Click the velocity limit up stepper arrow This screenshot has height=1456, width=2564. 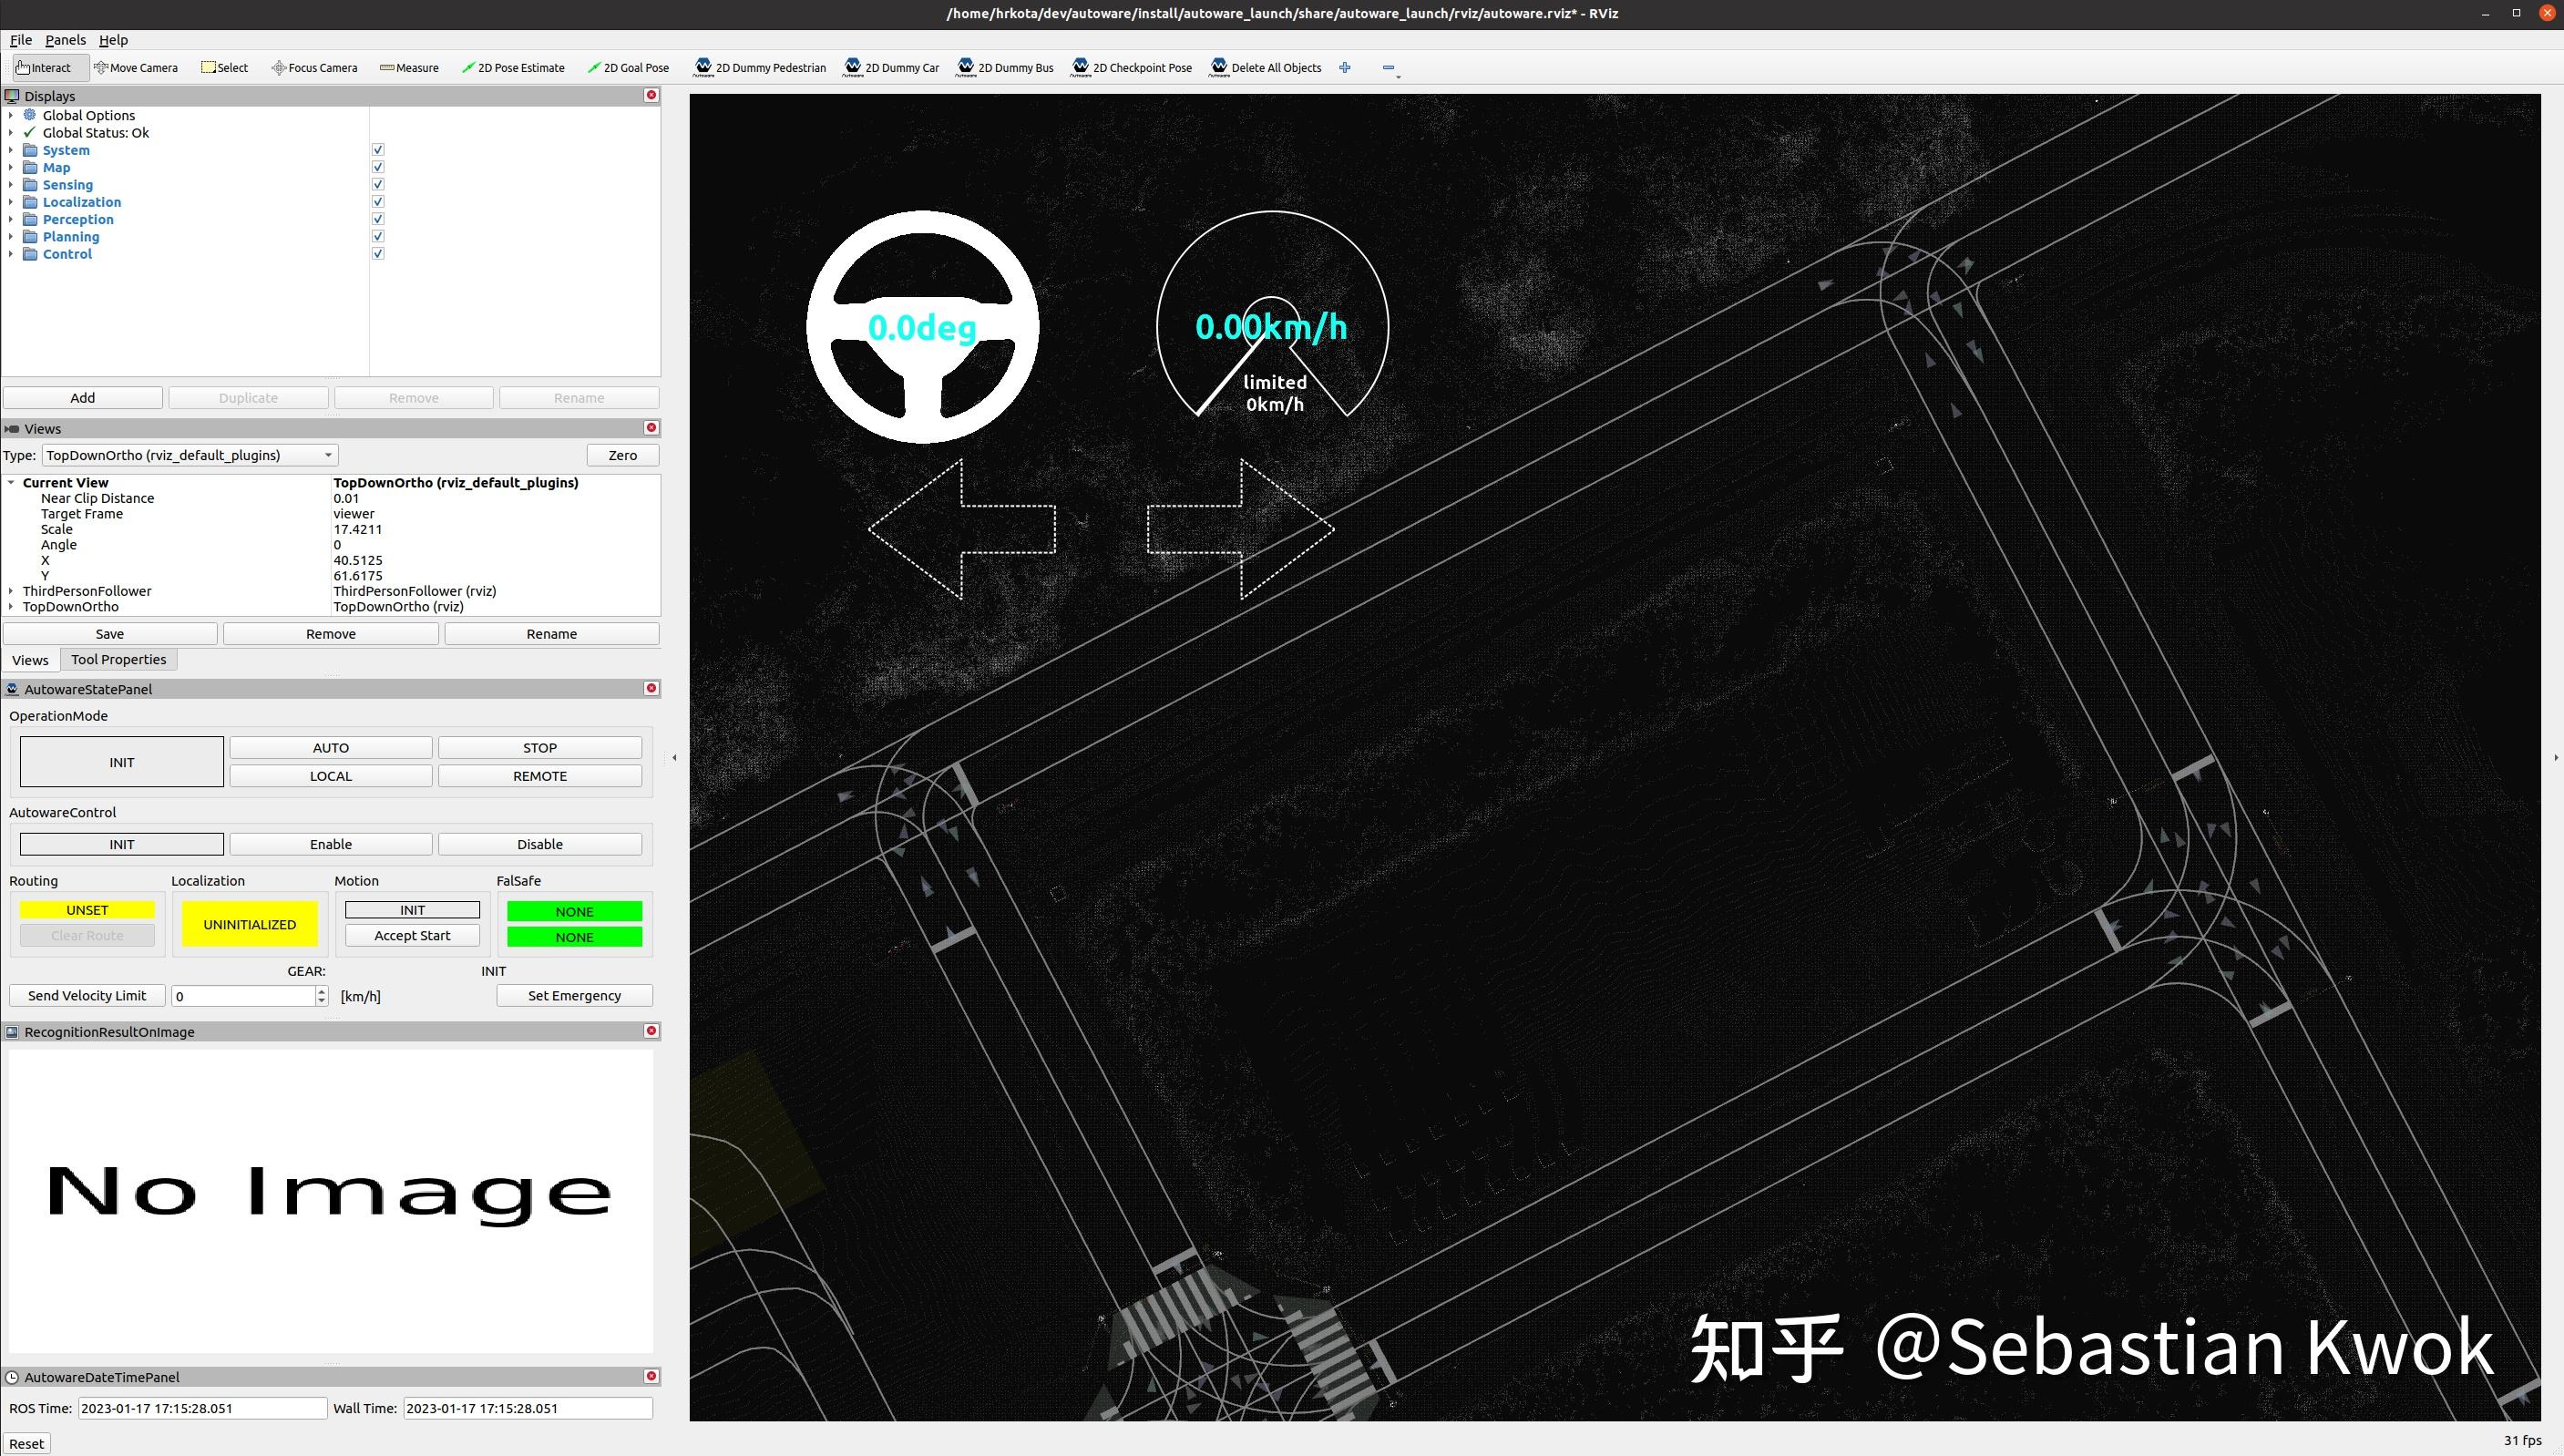tap(321, 991)
